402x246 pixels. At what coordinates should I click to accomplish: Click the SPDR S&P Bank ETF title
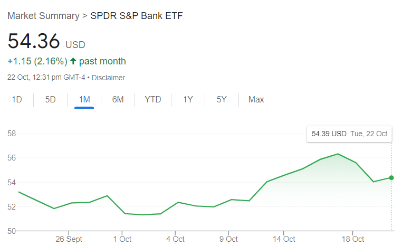[x=137, y=15]
